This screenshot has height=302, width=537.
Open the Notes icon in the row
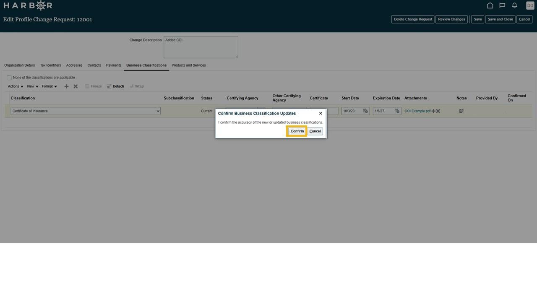point(461,111)
